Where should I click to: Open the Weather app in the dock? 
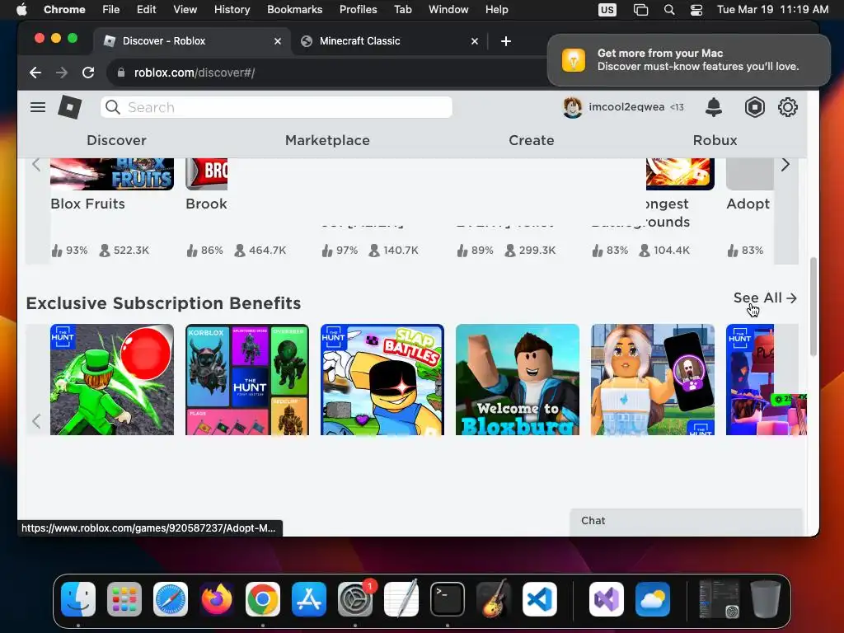click(653, 599)
